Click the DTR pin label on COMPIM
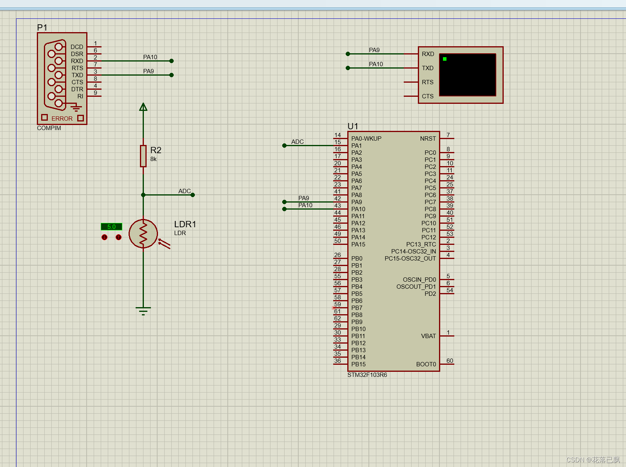This screenshot has height=467, width=626. (x=77, y=89)
